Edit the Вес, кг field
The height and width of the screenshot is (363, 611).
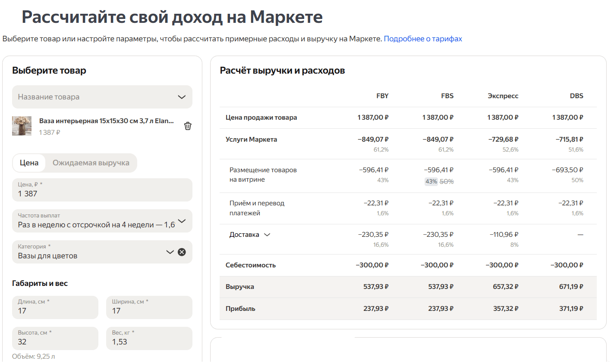tap(149, 338)
